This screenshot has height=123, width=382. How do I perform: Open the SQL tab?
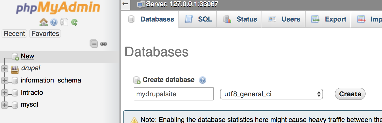click(x=198, y=19)
